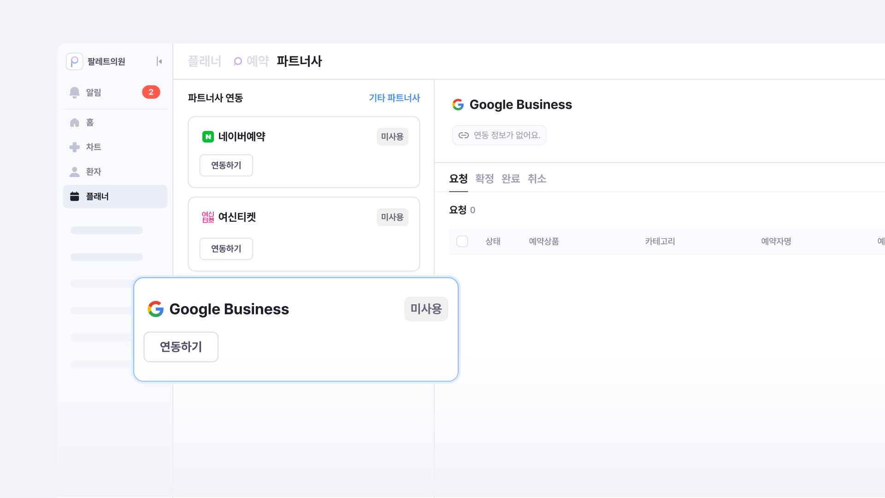Click the 카테고리 column header
The image size is (885, 498).
[660, 241]
